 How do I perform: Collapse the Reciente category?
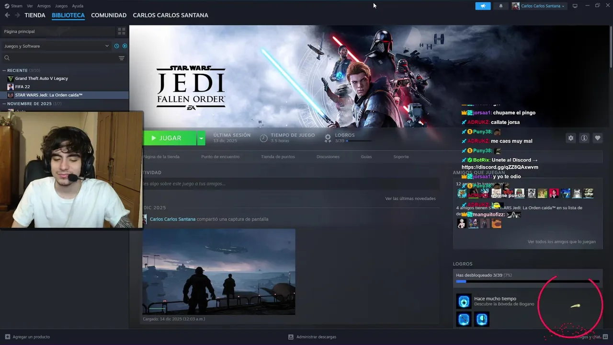point(4,70)
